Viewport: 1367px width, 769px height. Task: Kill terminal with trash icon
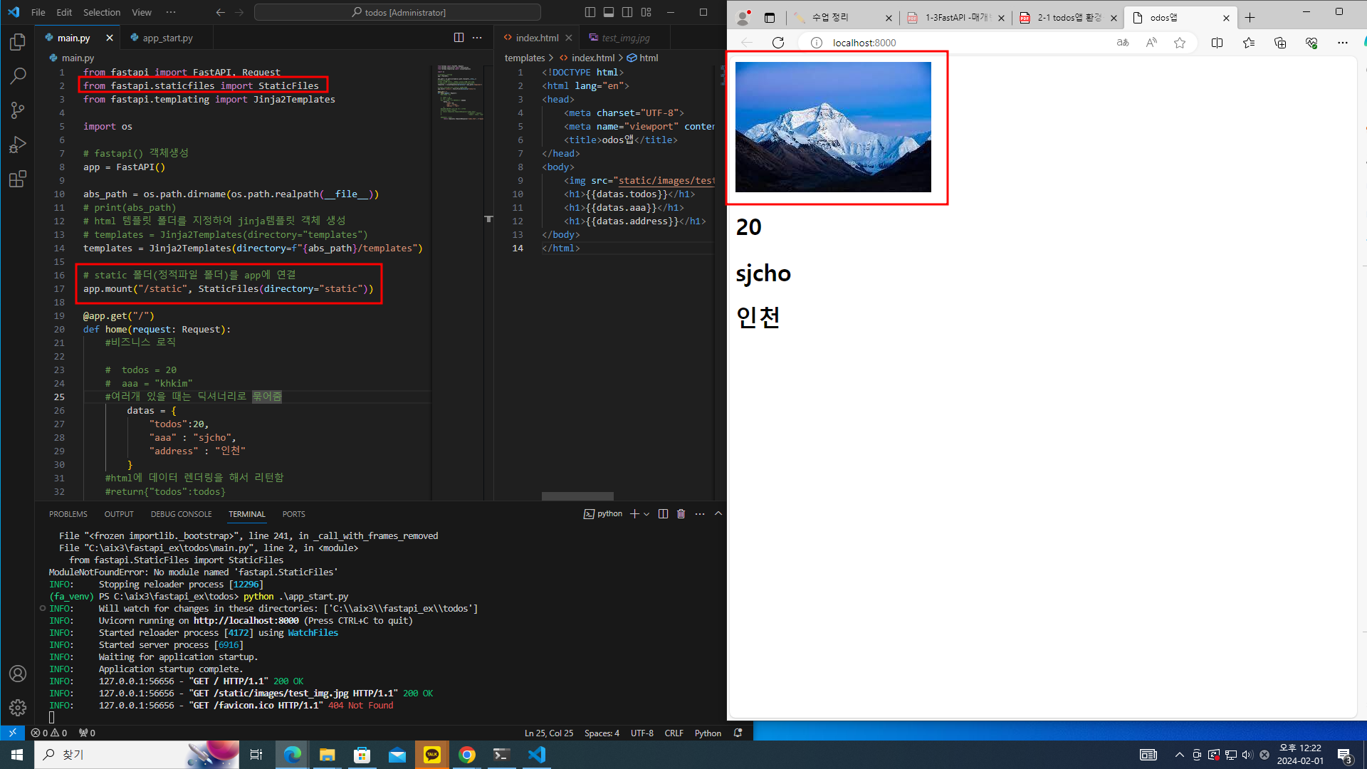pos(681,514)
